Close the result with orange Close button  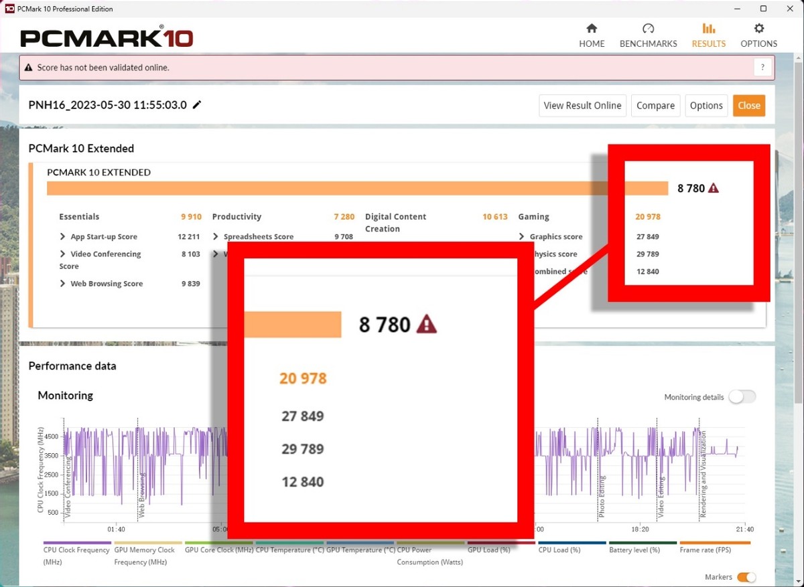[x=749, y=105]
